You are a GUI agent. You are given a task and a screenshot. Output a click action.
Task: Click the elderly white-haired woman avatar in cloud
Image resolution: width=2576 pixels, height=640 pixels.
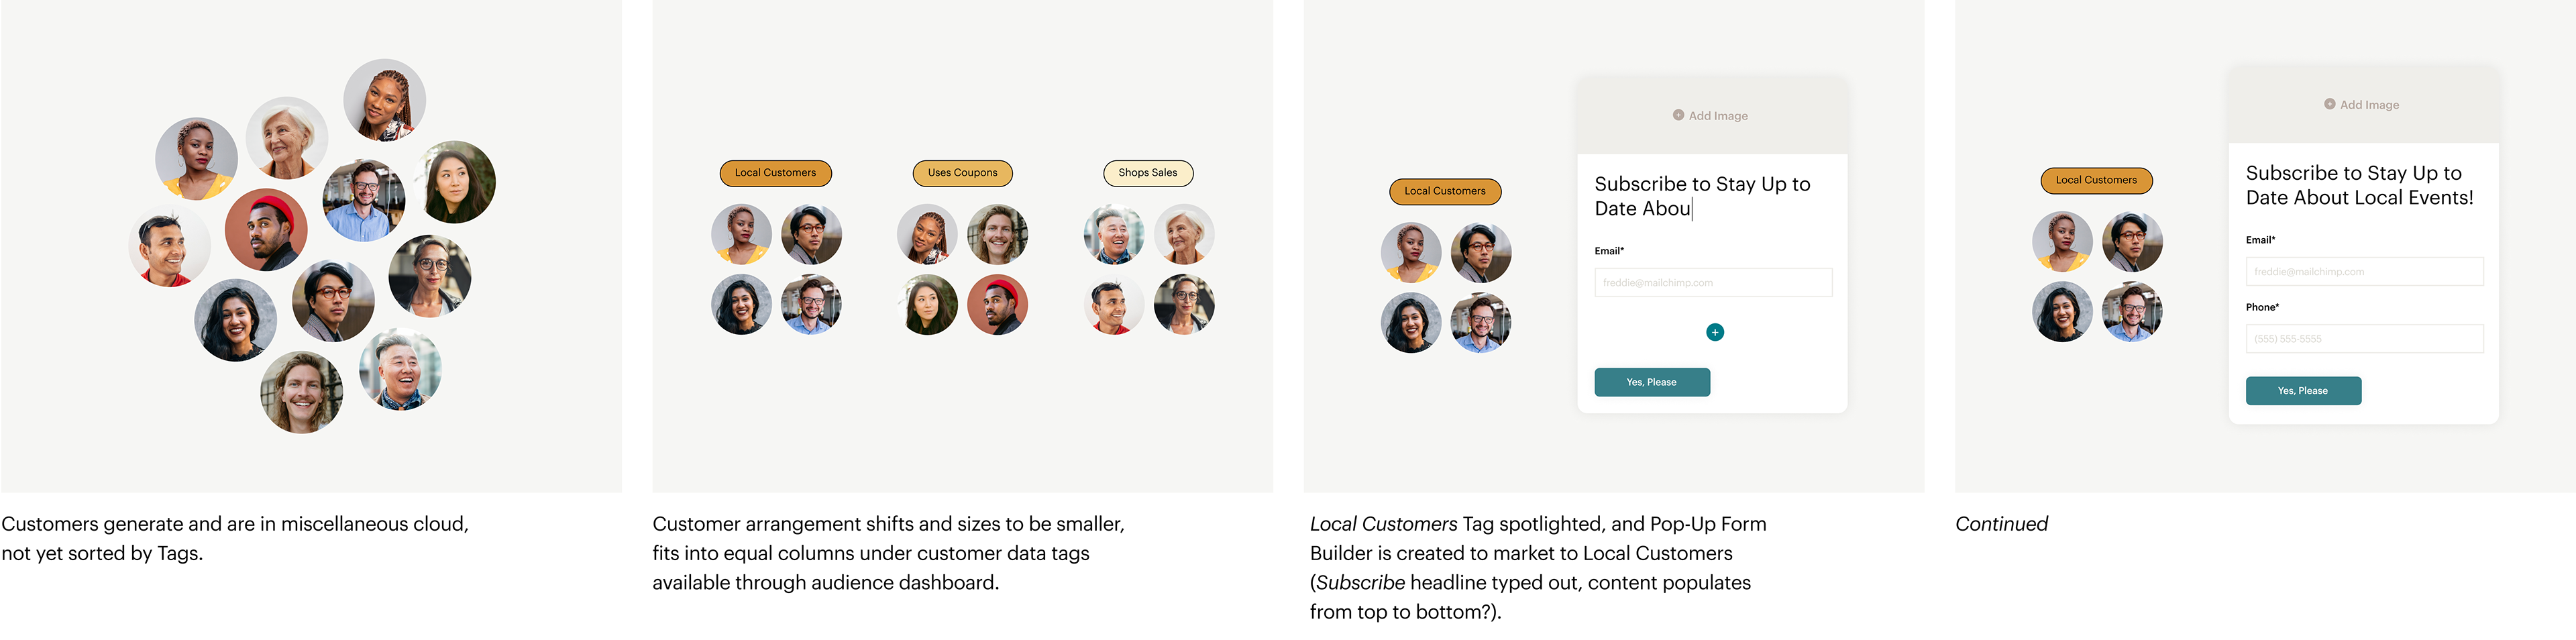pyautogui.click(x=287, y=138)
